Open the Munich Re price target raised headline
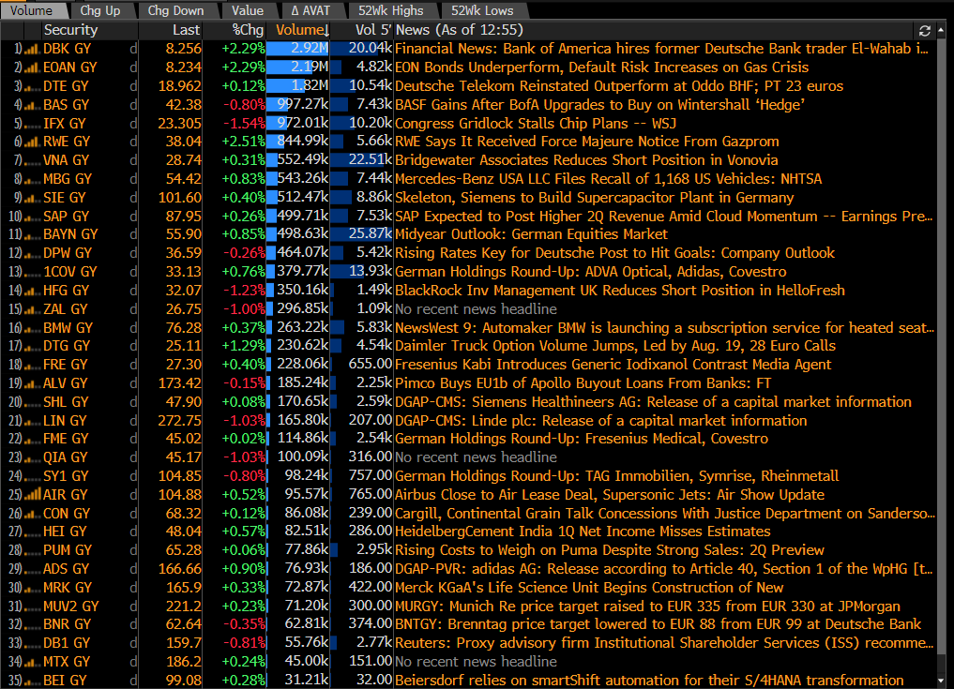The height and width of the screenshot is (689, 954). 647,607
